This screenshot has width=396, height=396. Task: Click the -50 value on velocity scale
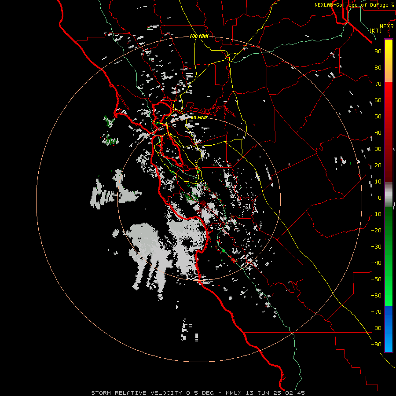click(x=376, y=279)
